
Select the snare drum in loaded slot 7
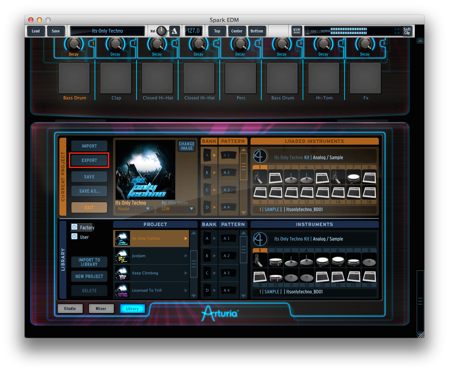point(354,177)
